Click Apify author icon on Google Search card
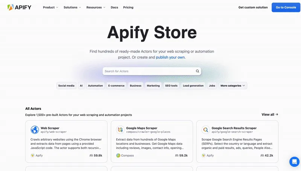 point(204,155)
